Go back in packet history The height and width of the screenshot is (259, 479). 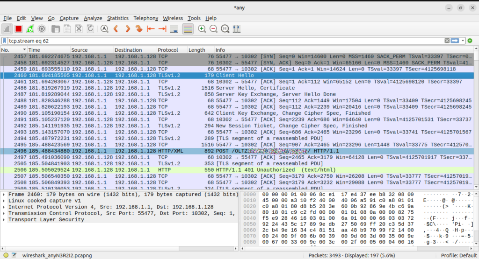coord(116,29)
